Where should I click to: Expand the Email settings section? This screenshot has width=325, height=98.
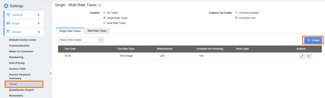pyautogui.click(x=23, y=23)
